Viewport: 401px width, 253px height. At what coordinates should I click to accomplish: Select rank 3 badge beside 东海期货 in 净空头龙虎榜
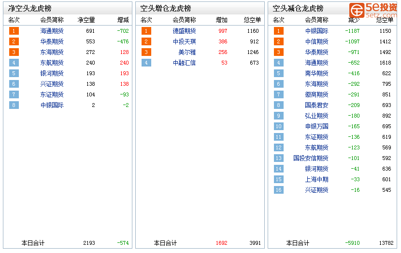tap(14, 52)
